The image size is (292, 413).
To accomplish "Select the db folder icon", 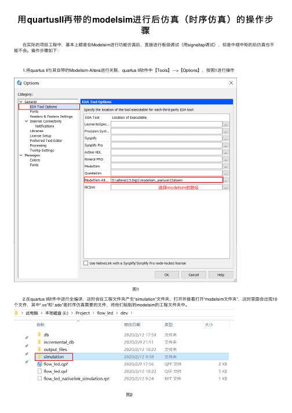I will [x=39, y=334].
